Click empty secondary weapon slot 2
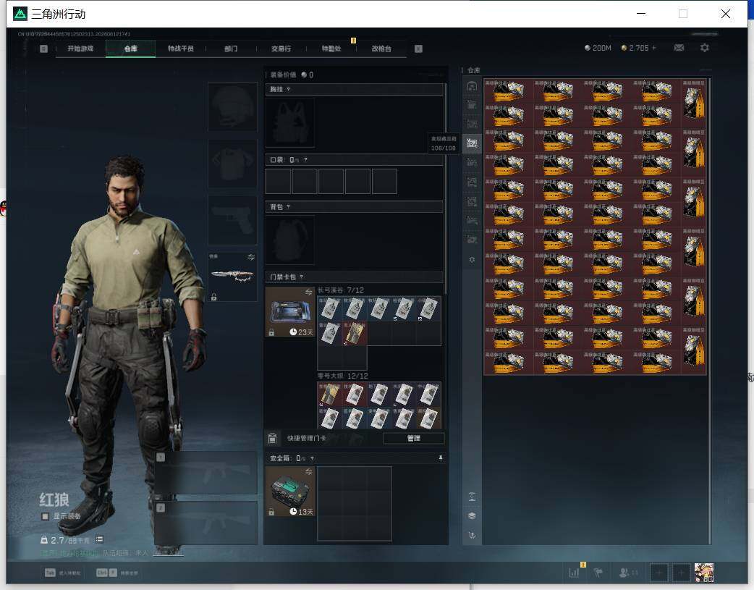Image resolution: width=754 pixels, height=590 pixels. pyautogui.click(x=206, y=523)
